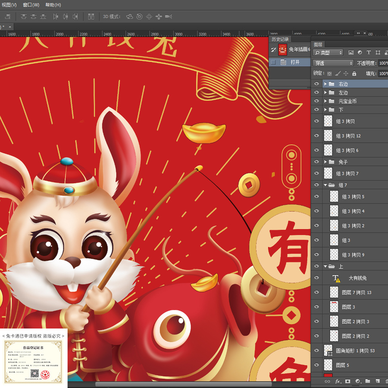Hide the 兔子 group
Viewport: 388px width, 388px height.
point(316,162)
